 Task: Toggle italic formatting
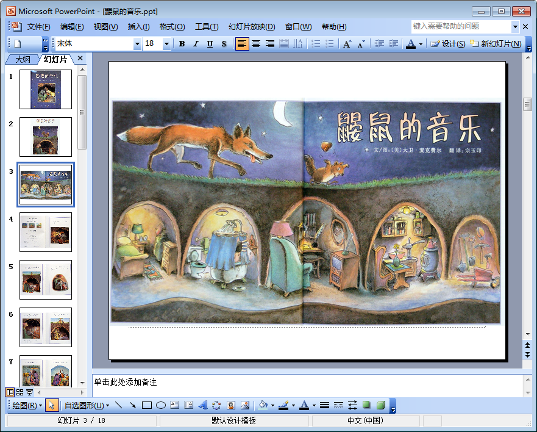click(196, 44)
